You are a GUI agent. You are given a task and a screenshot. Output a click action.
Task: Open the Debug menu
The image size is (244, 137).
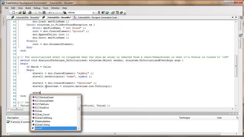tap(37, 8)
